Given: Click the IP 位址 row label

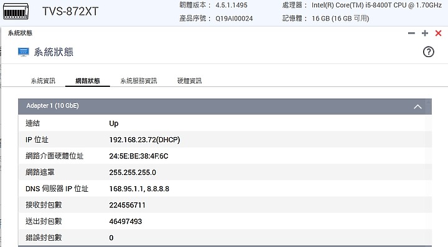Looking at the screenshot, I should pyautogui.click(x=37, y=140).
